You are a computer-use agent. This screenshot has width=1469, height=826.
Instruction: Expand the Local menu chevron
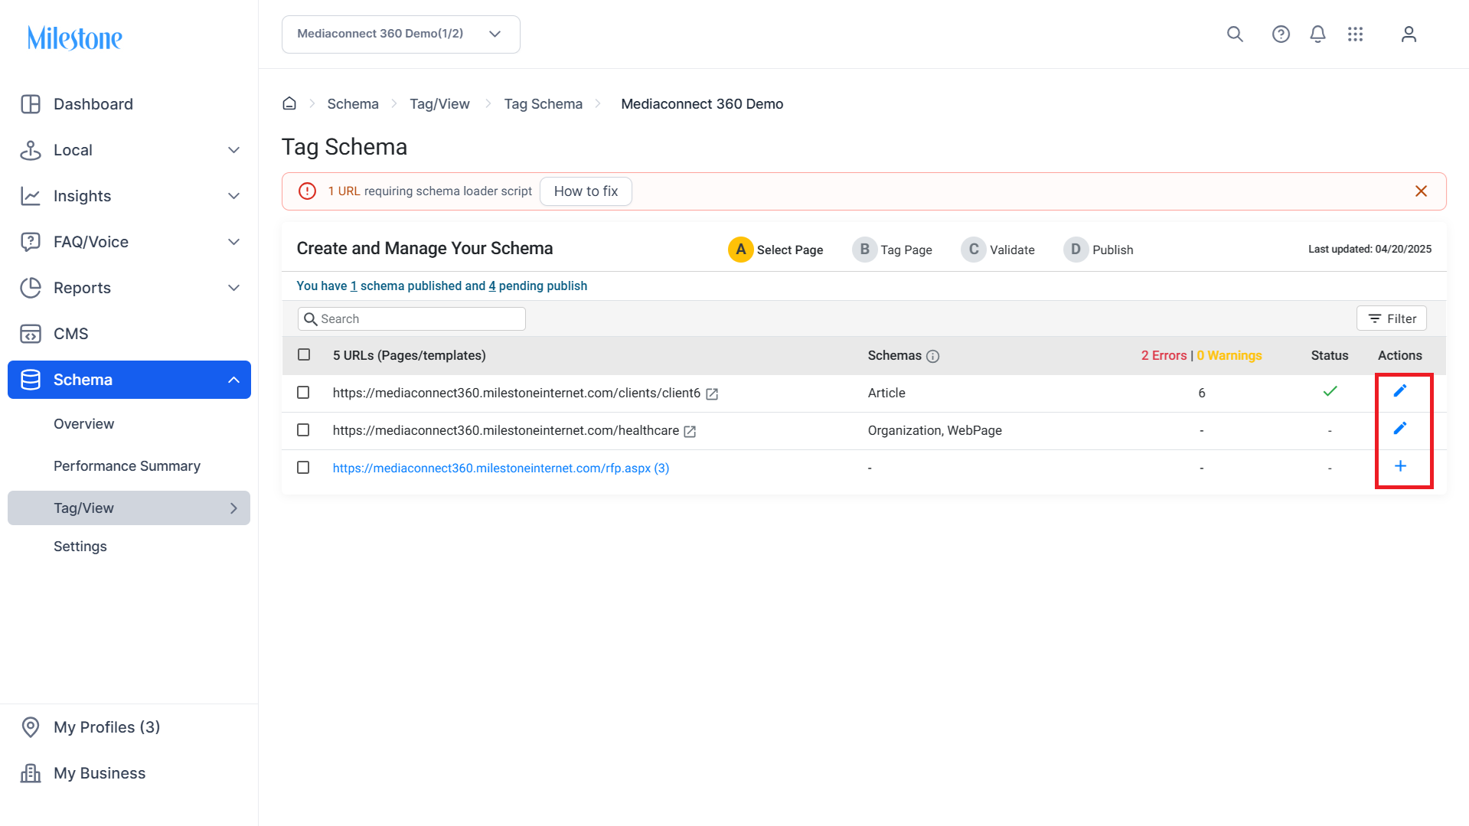click(x=234, y=150)
